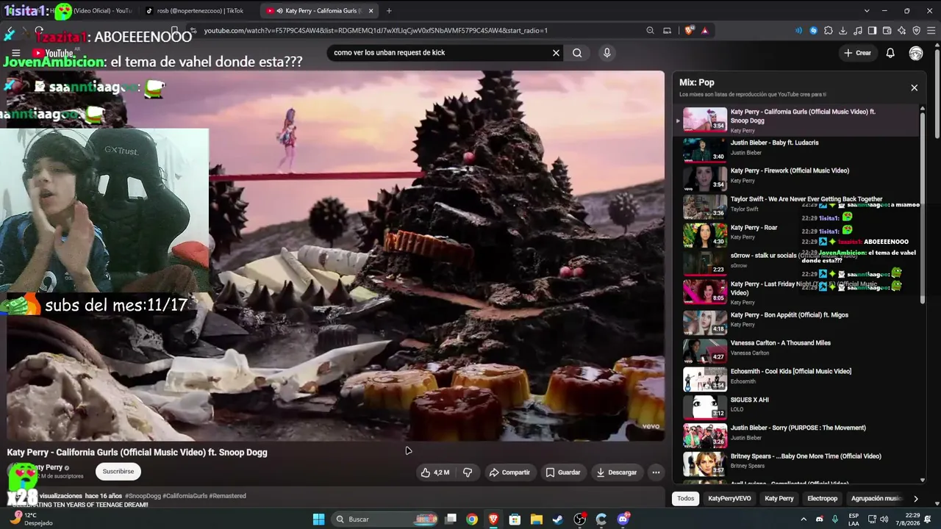The image size is (941, 529).
Task: Open the Windows Start menu
Action: (318, 519)
